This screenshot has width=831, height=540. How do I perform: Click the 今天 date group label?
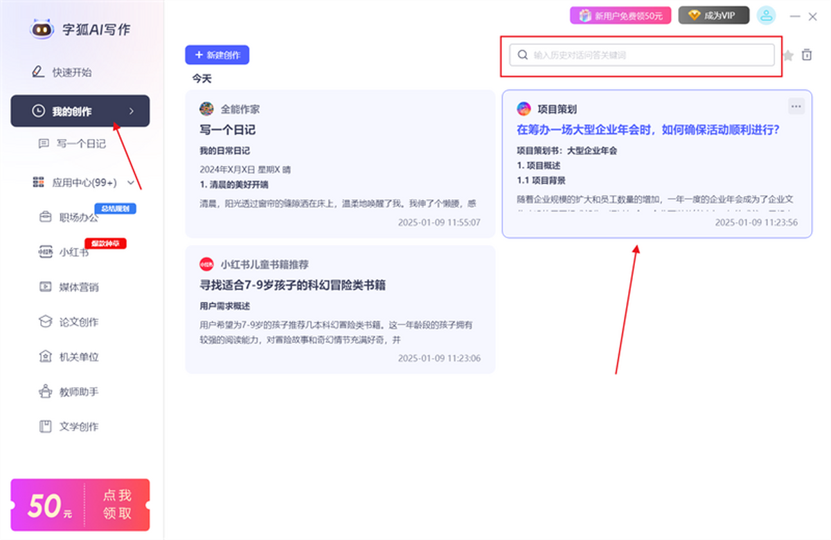(x=202, y=79)
